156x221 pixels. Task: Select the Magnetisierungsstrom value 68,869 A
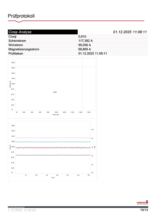[84, 49]
